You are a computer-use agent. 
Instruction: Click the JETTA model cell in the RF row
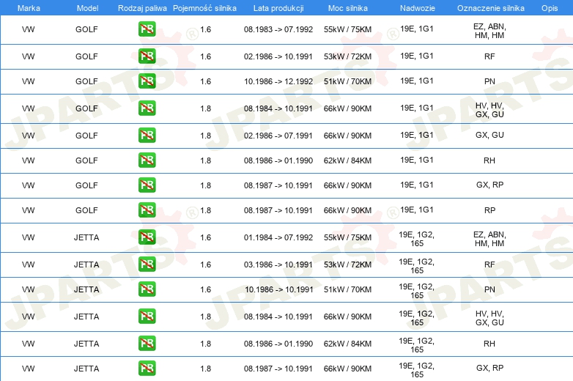(86, 265)
